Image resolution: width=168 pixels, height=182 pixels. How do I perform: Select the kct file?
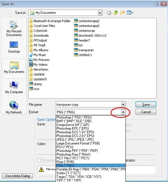(x=78, y=45)
